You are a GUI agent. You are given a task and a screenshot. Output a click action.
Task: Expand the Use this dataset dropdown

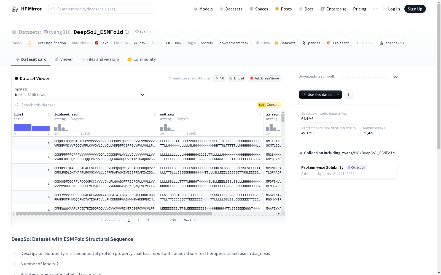coord(321,95)
